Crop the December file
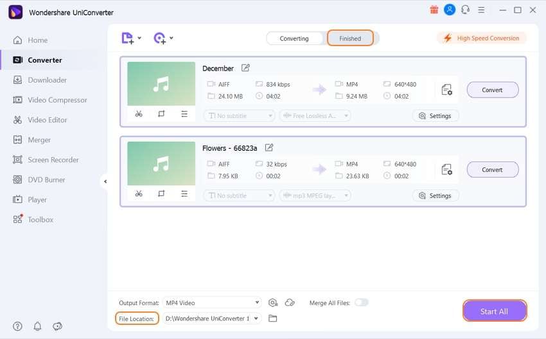This screenshot has width=546, height=339. (161, 114)
